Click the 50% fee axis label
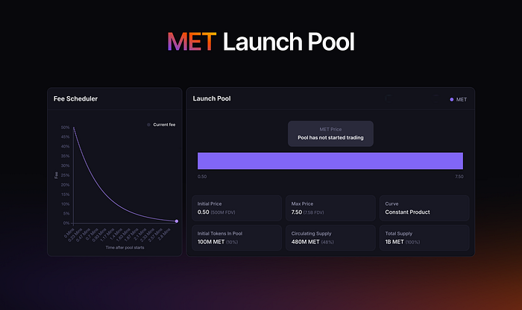 click(66, 127)
